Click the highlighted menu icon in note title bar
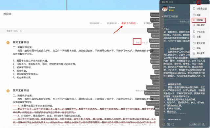 pyautogui.click(x=199, y=2)
